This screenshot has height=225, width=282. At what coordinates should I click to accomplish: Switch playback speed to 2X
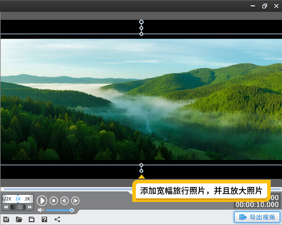tap(27, 199)
